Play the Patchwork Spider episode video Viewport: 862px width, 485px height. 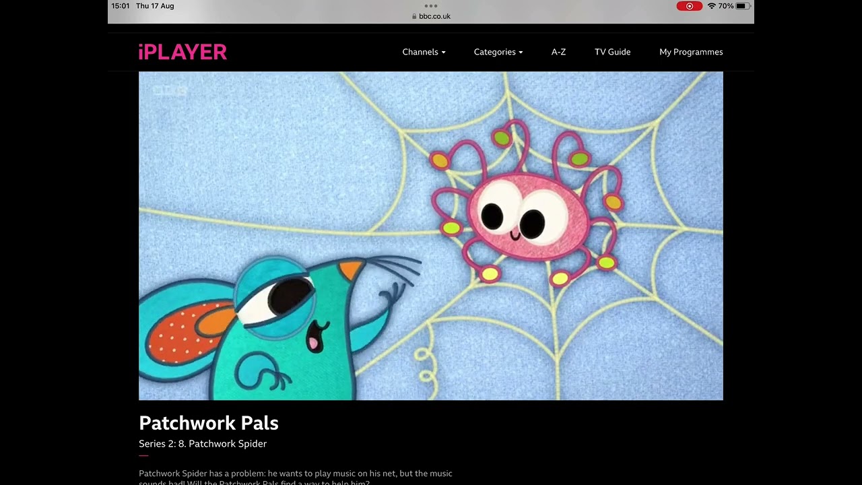[x=431, y=236]
